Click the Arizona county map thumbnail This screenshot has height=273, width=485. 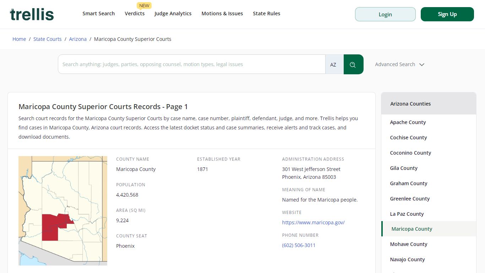(x=63, y=211)
